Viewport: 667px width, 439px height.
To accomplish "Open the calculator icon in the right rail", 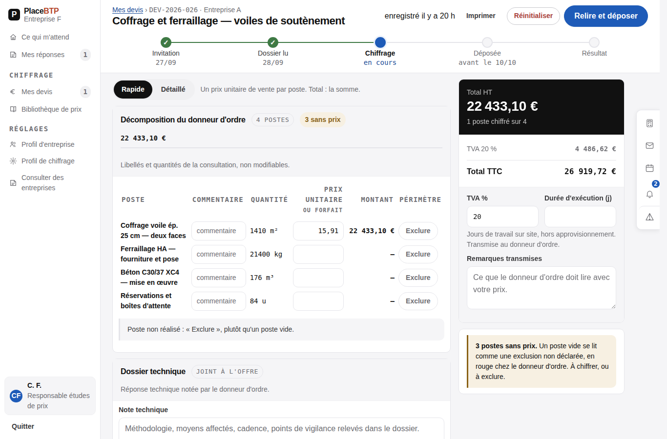I will tap(649, 123).
